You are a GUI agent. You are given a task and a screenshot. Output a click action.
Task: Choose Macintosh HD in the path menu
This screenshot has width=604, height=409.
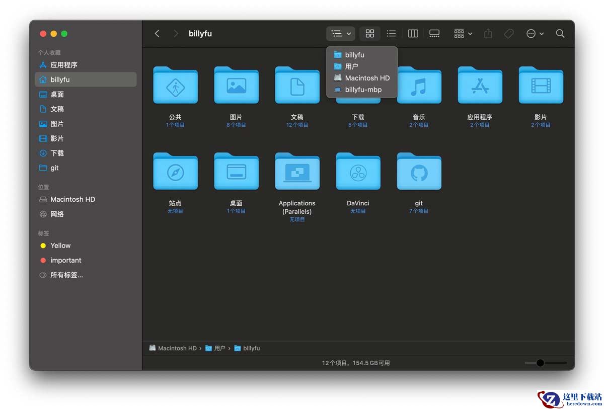(x=367, y=78)
